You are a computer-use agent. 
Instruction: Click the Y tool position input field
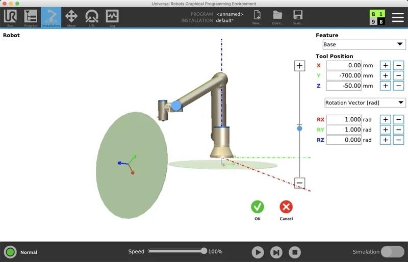click(344, 75)
